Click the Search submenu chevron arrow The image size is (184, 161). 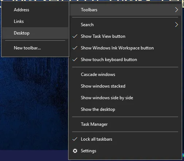click(176, 25)
